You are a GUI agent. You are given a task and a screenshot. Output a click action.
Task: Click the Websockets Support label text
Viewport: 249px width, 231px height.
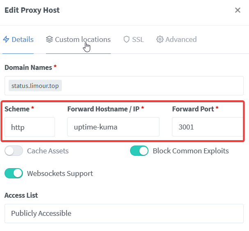(x=60, y=173)
